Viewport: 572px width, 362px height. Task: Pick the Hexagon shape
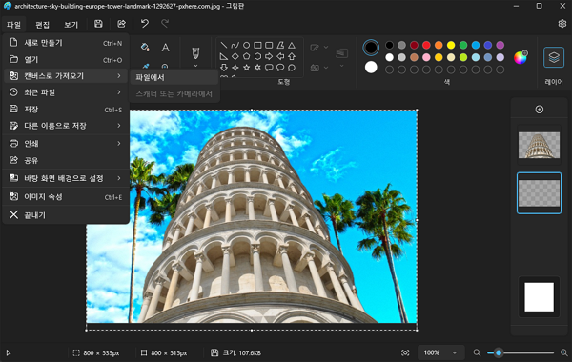257,56
